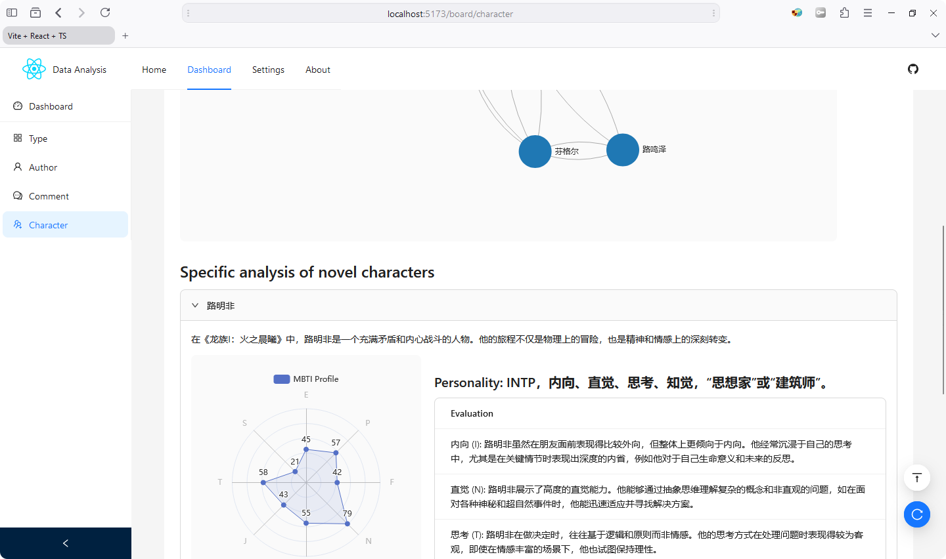Click the React logo icon
Screen dimensions: 946x559
34,69
